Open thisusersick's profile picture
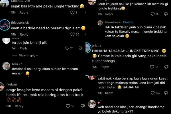Viewport: 171px width, 114px height. 5,25
